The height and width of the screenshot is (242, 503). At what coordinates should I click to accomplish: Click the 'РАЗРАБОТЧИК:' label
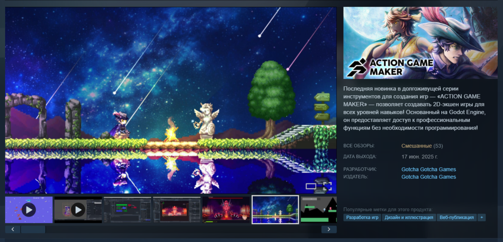tap(360, 169)
